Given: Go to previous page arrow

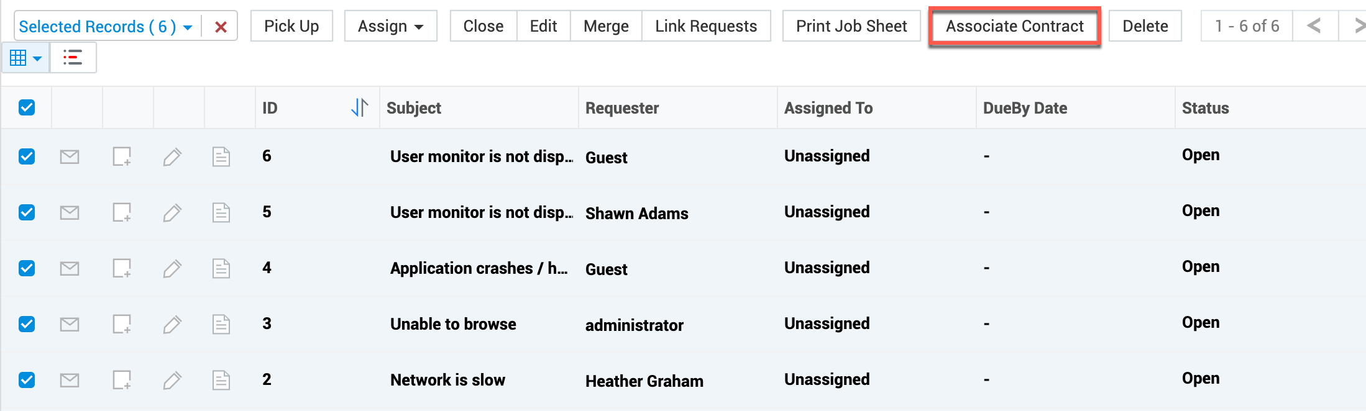Looking at the screenshot, I should [x=1314, y=26].
